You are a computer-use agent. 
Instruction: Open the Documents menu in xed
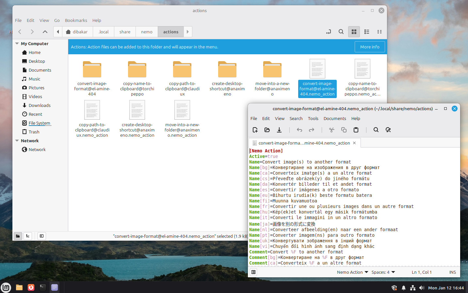(x=335, y=118)
